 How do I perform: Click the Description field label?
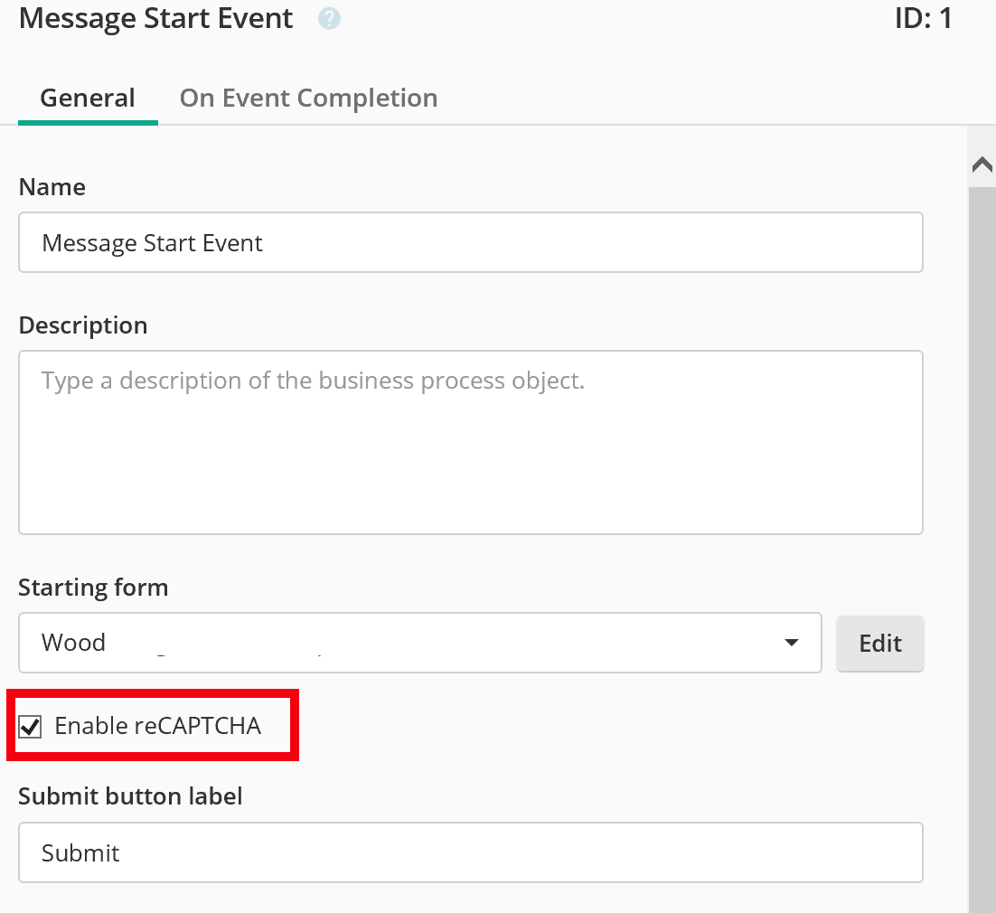tap(83, 325)
